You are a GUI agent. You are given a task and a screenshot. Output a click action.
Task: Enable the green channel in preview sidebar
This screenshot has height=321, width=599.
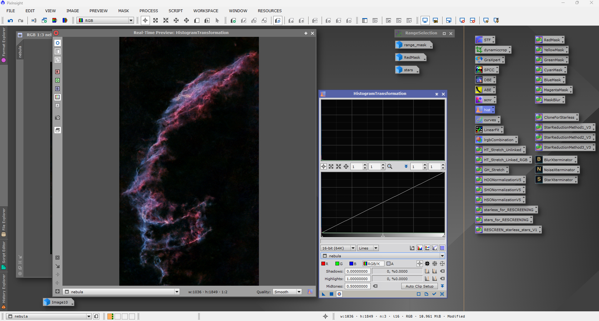coord(57,80)
